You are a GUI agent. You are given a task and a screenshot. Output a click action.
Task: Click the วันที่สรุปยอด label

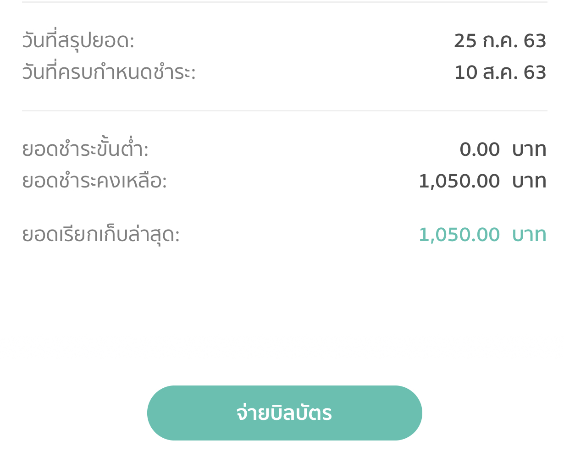(x=78, y=41)
